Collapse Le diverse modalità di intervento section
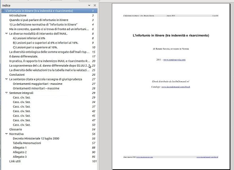Image resolution: width=234 pixels, height=170 pixels. [x=6, y=34]
